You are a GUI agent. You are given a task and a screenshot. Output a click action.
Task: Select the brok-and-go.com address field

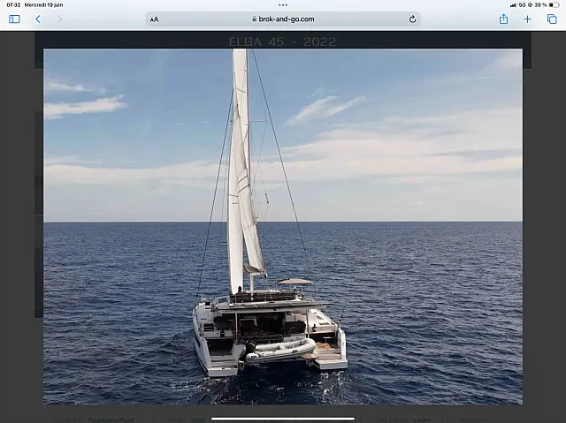[x=283, y=19]
